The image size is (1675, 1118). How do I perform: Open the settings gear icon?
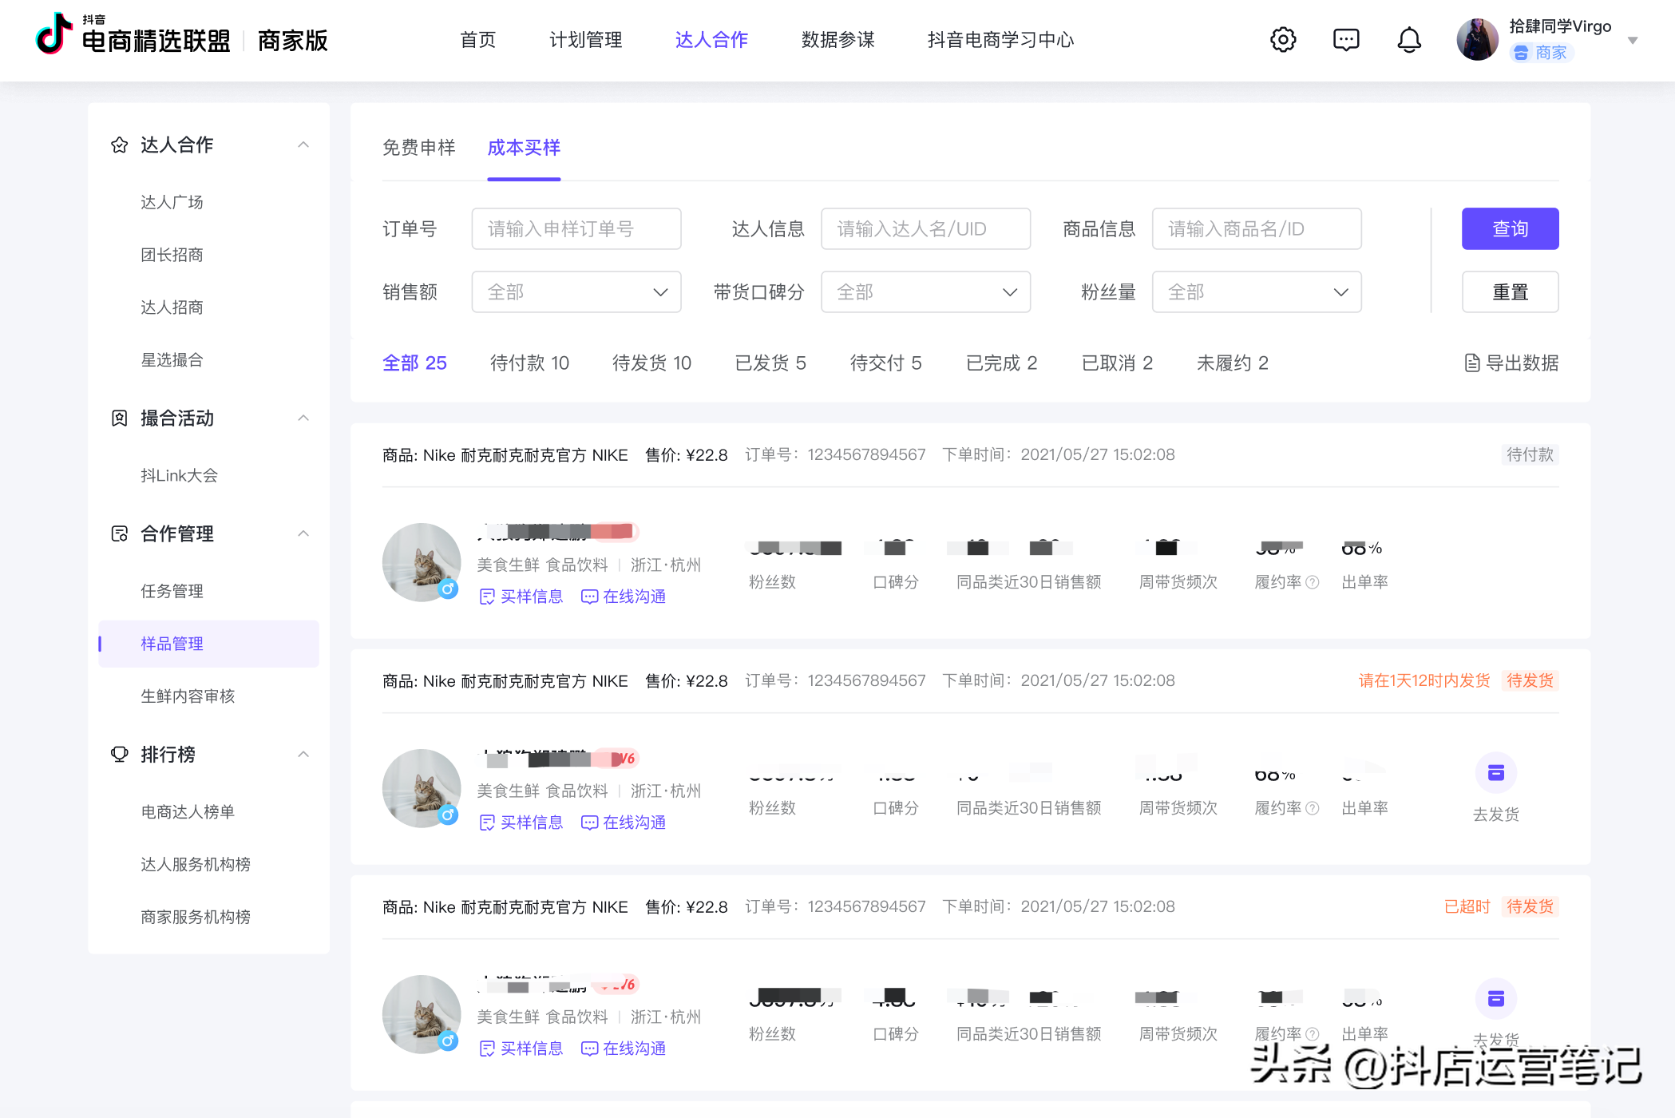pos(1283,39)
